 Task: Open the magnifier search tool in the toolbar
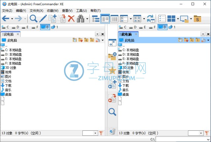click(x=34, y=18)
